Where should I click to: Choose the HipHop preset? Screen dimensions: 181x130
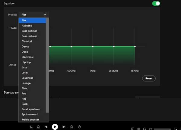tap(32, 62)
